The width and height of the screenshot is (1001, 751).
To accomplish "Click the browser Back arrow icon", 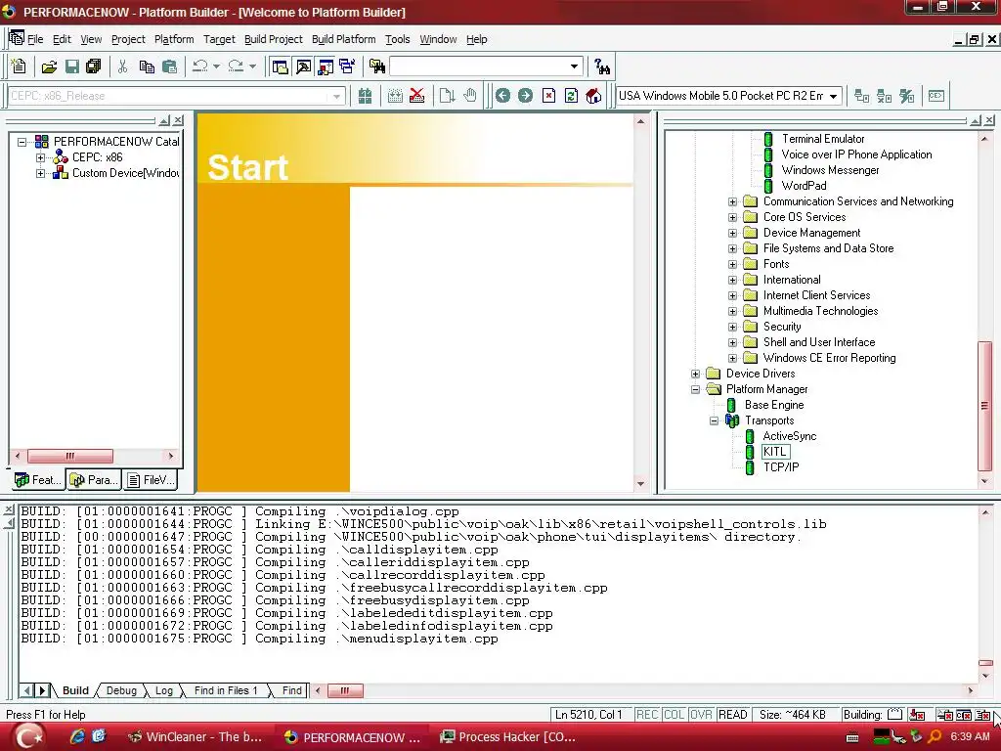I will (x=503, y=96).
